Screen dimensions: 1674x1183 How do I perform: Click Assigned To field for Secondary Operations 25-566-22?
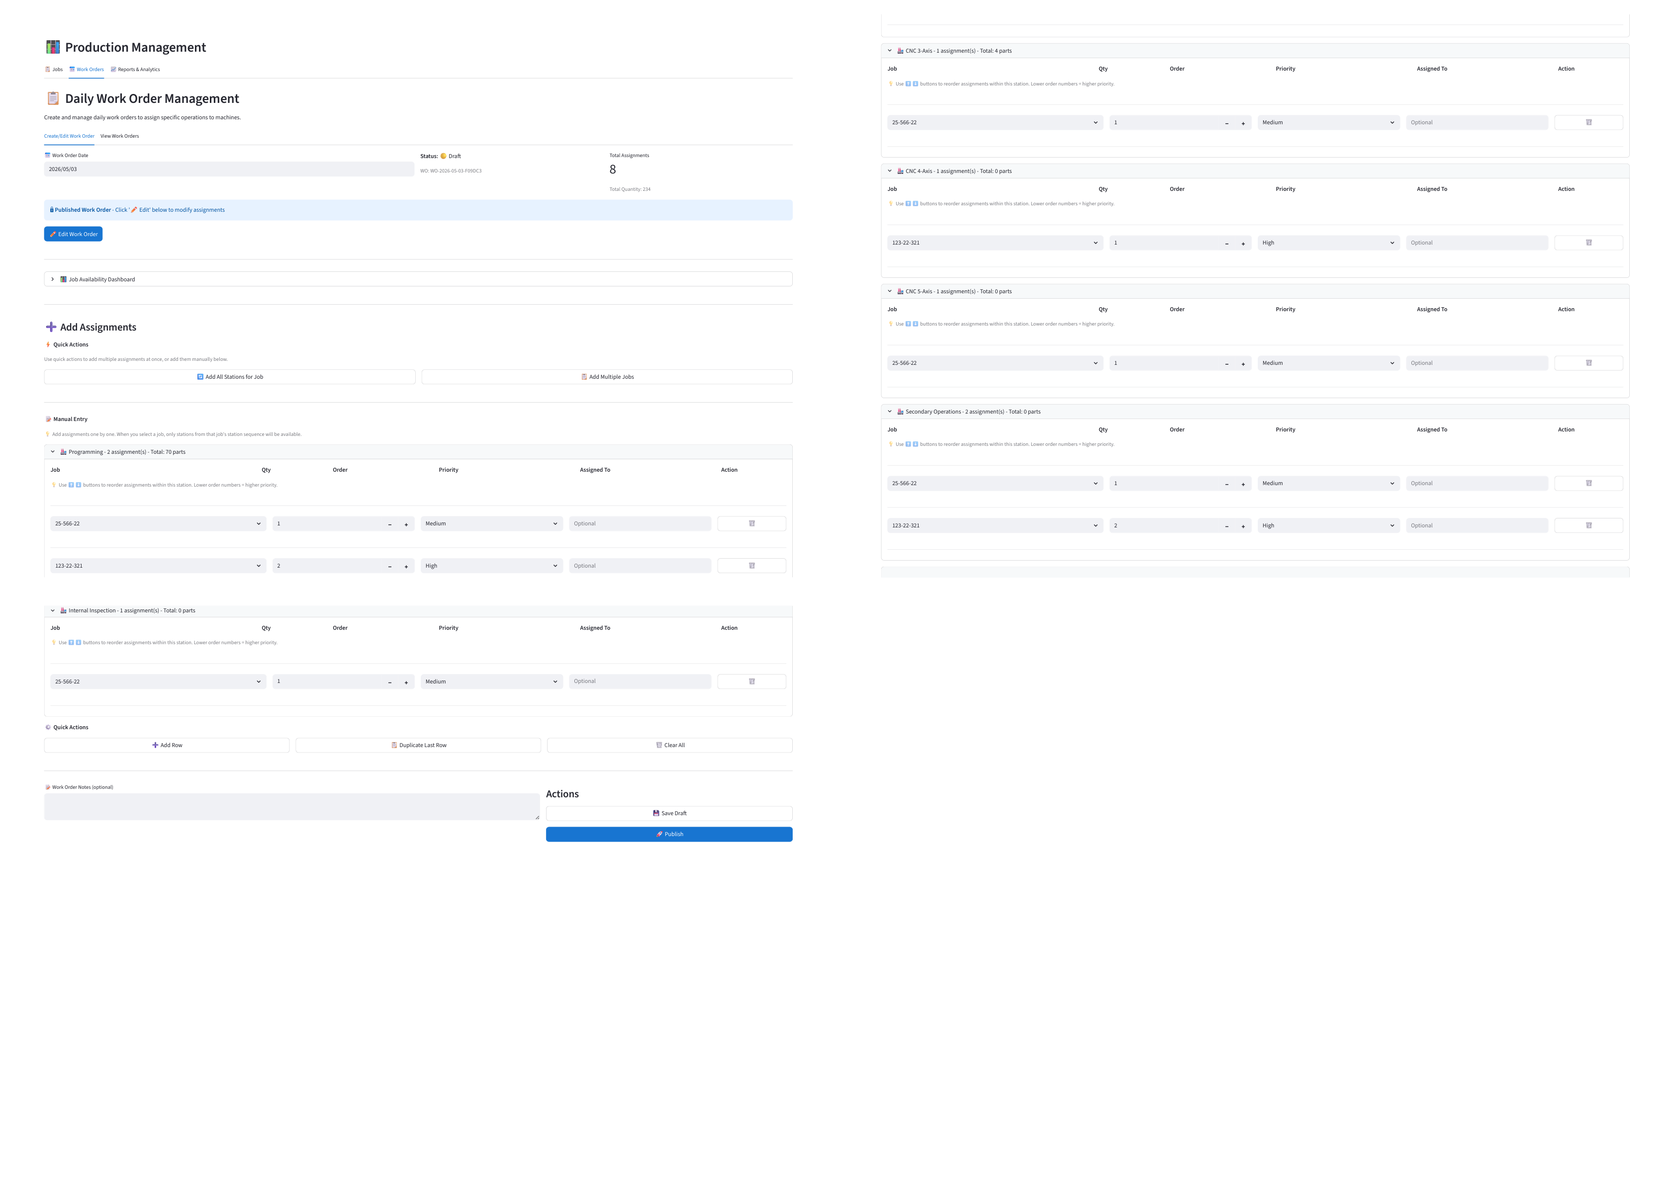click(1477, 483)
